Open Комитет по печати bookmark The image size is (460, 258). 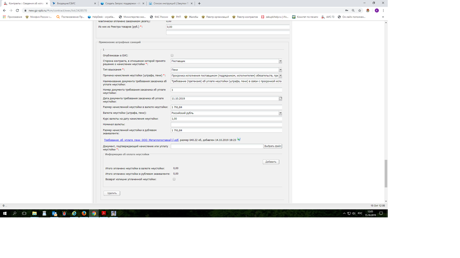click(305, 17)
